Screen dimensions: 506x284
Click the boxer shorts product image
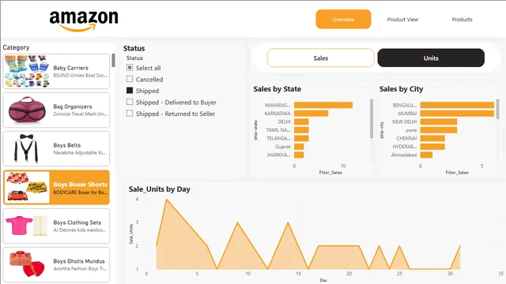click(27, 187)
